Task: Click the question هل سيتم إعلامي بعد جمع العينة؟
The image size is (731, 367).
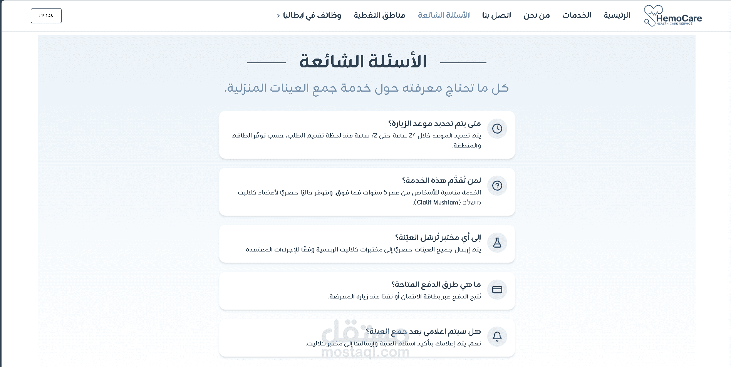Action: tap(423, 332)
